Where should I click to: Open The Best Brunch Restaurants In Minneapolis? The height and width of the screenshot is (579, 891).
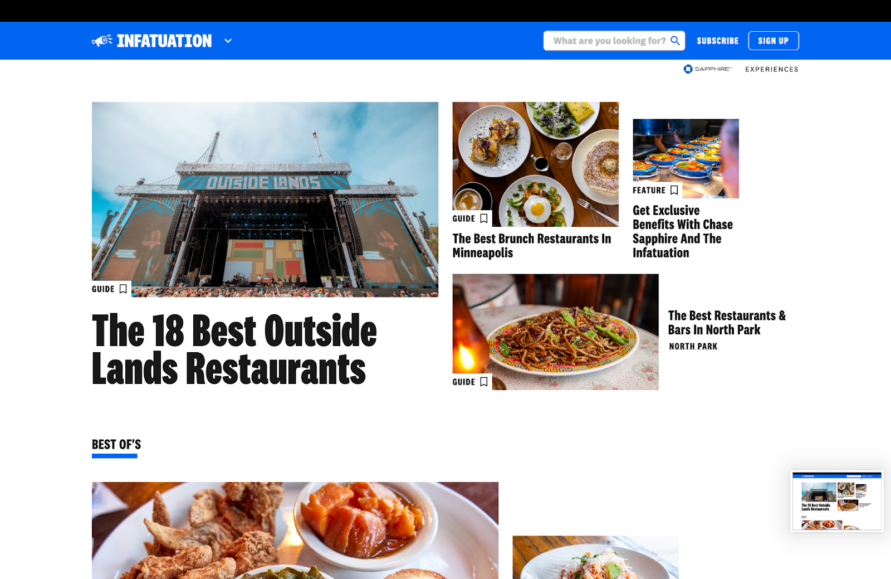532,246
